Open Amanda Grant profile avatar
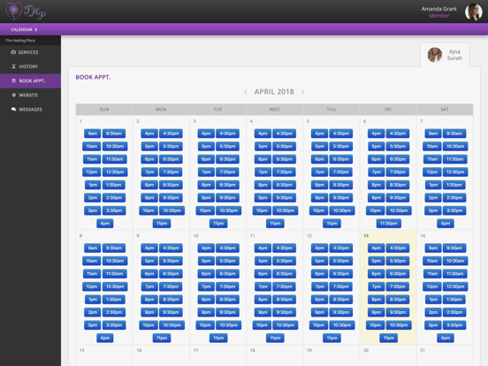The height and width of the screenshot is (366, 488). click(473, 12)
